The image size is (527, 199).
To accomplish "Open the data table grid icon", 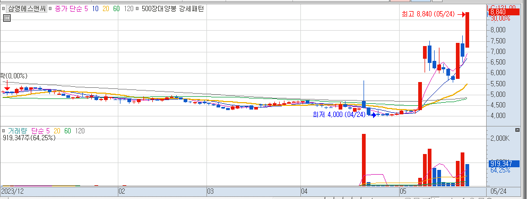I will coord(7,18).
